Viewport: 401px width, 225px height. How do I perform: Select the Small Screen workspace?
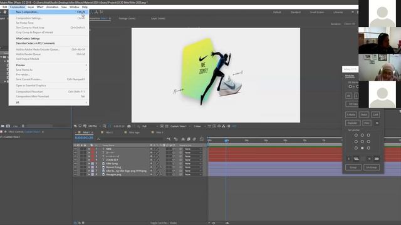point(317,12)
